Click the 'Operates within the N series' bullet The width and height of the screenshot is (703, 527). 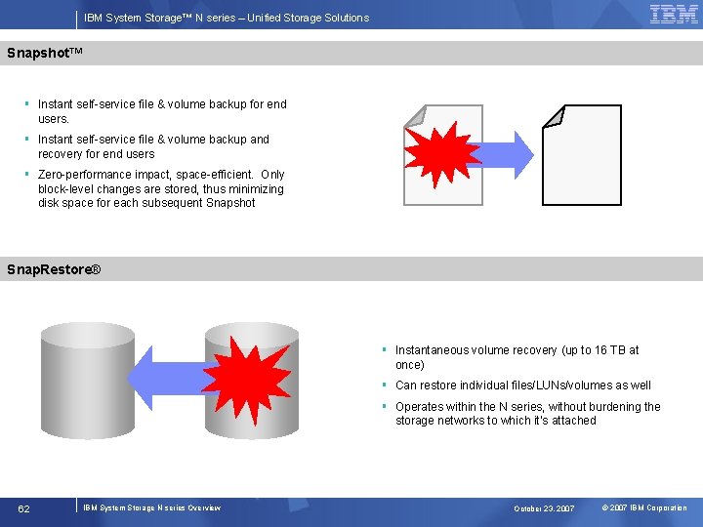[527, 413]
